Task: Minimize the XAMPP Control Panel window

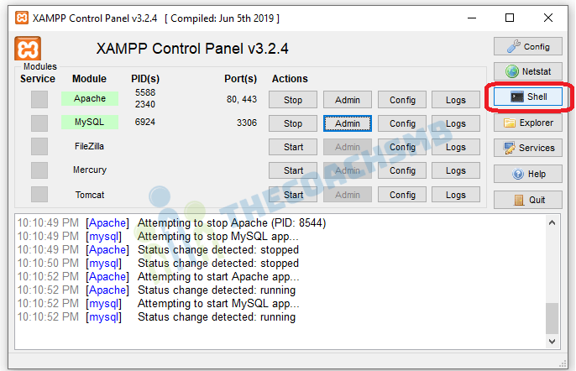Action: pos(472,18)
